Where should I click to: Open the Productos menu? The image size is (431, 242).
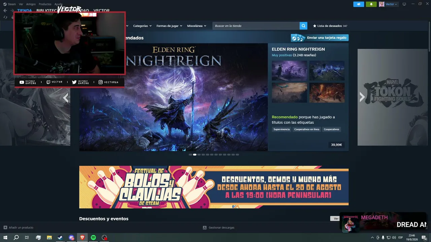45,4
